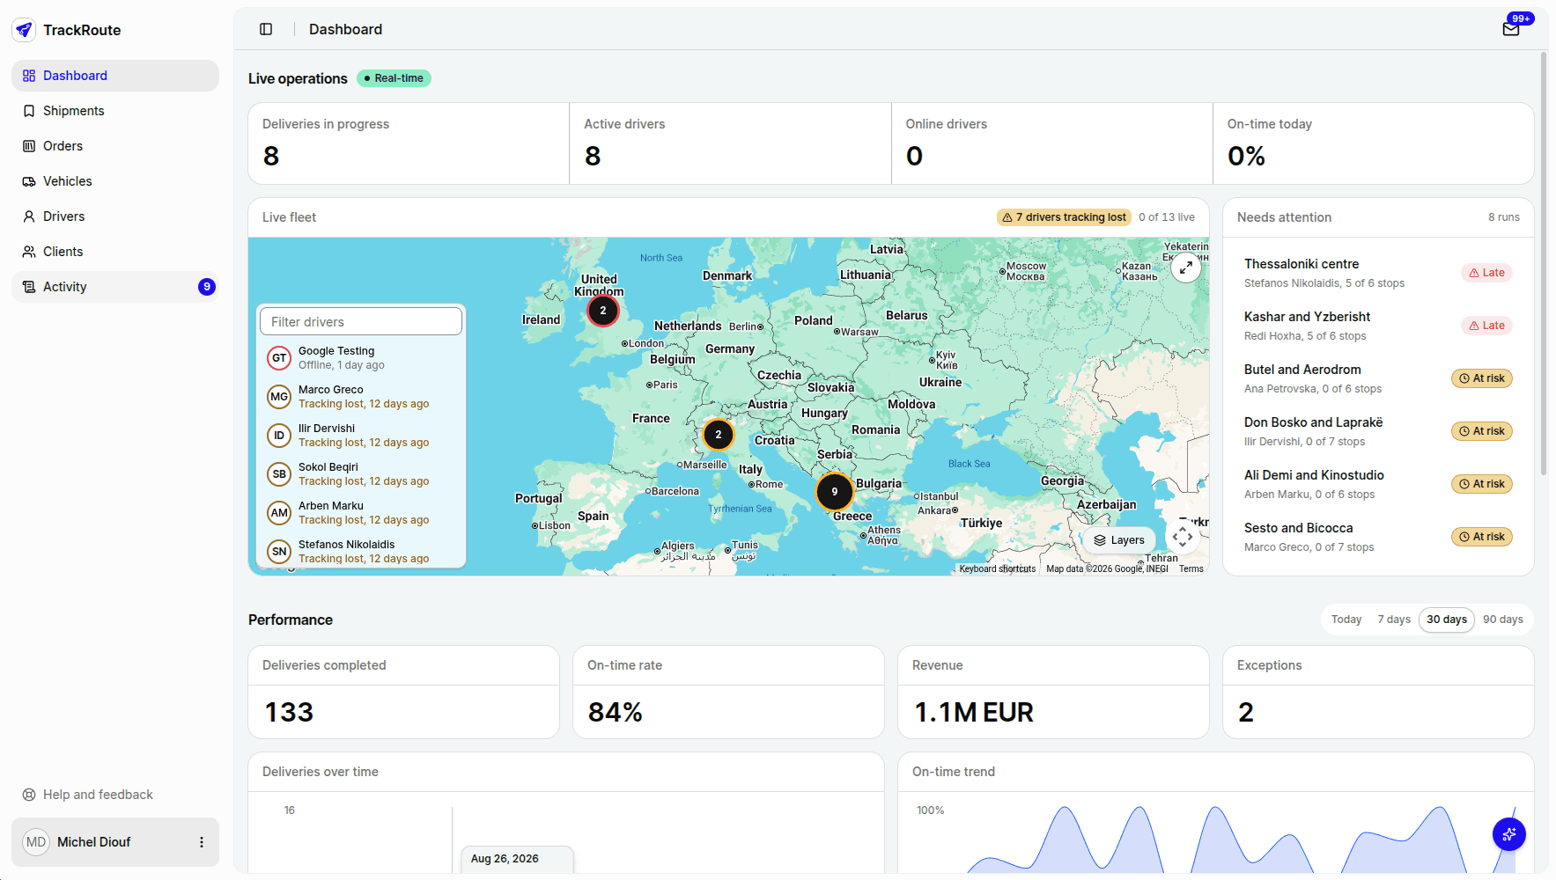Click the United Kingdom cluster marker
1556x880 pixels.
(x=603, y=311)
